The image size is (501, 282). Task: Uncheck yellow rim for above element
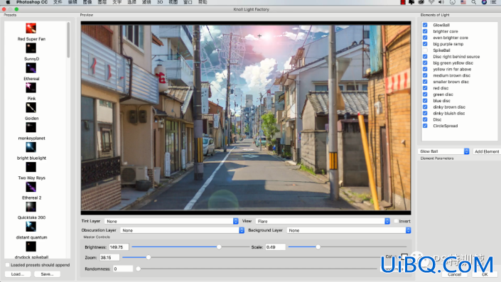pos(425,69)
